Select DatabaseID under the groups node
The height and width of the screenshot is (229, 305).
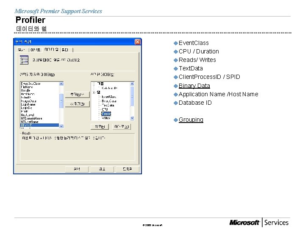click(x=110, y=88)
